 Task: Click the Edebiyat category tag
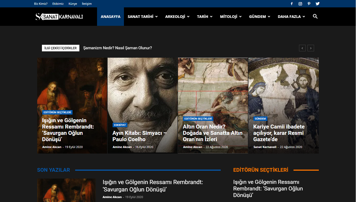(x=120, y=125)
